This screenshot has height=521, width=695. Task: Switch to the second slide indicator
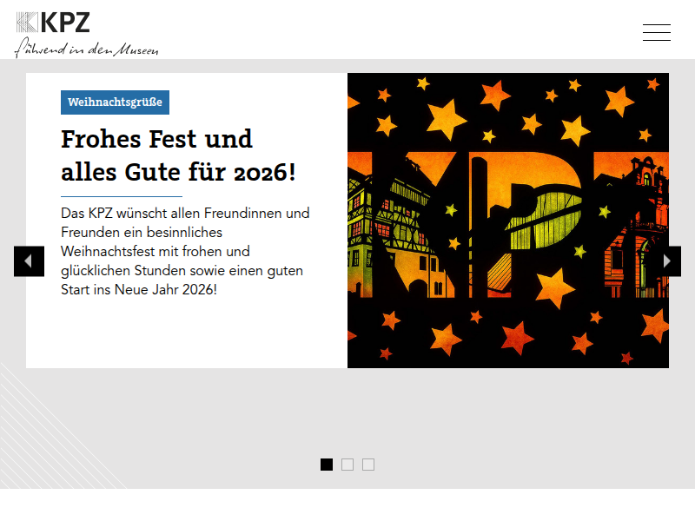[x=347, y=465]
